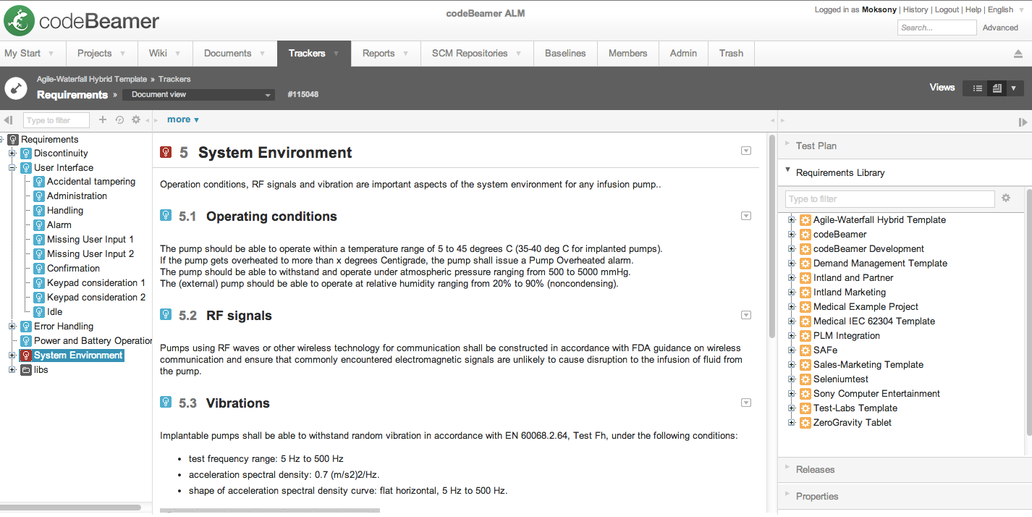Click small left arrow on the pane splitter
The height and width of the screenshot is (517, 1032).
148,120
